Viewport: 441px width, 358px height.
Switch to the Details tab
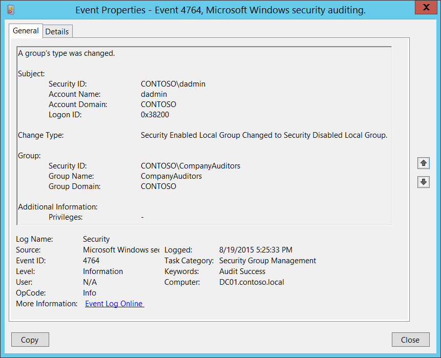tap(57, 31)
